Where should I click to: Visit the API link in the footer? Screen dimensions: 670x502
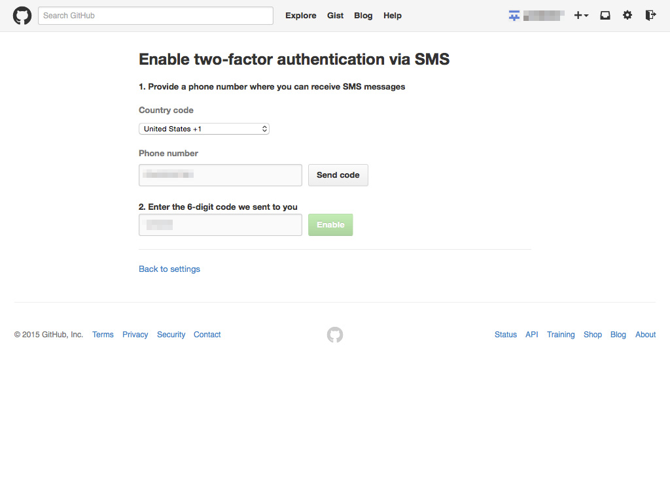point(531,334)
